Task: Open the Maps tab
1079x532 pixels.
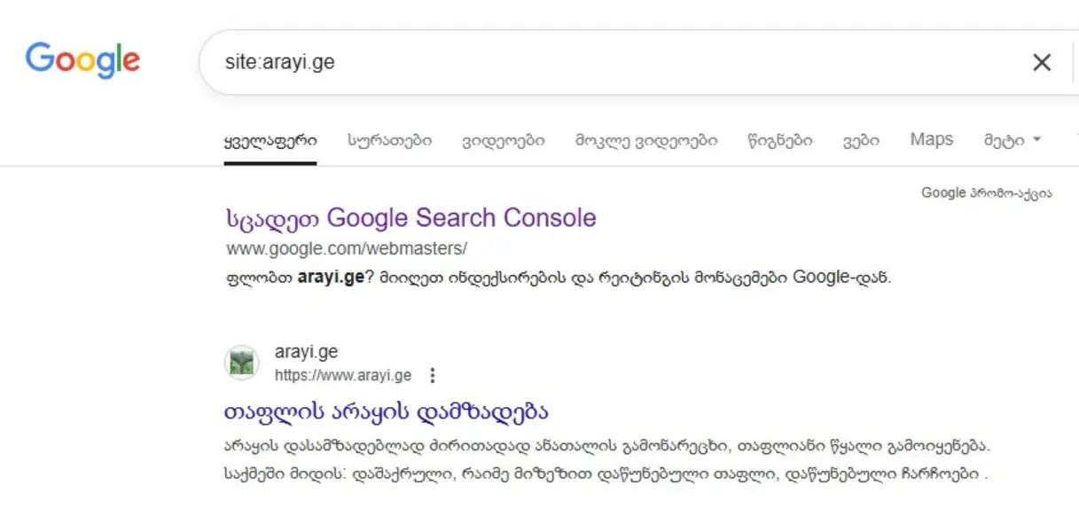Action: tap(931, 140)
